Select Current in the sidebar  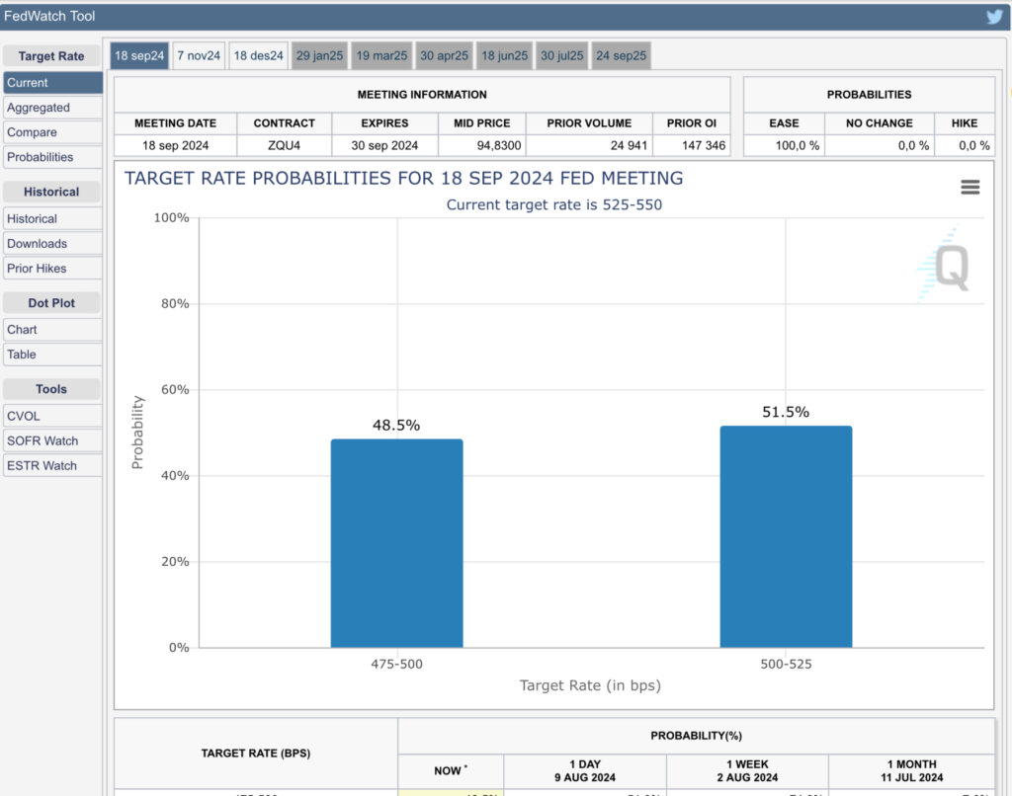click(x=52, y=83)
